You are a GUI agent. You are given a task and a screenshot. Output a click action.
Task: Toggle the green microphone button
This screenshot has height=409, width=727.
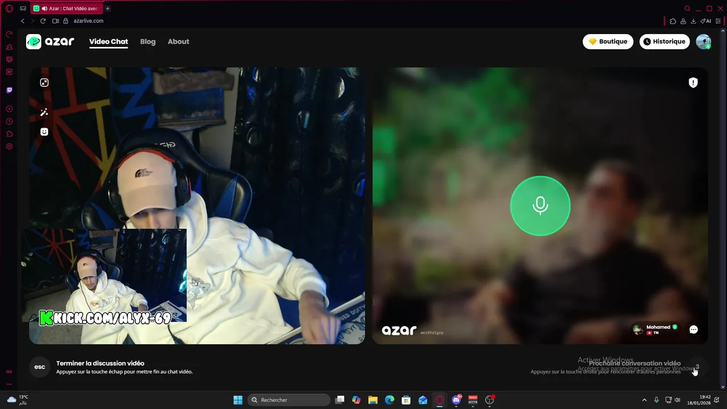(540, 206)
